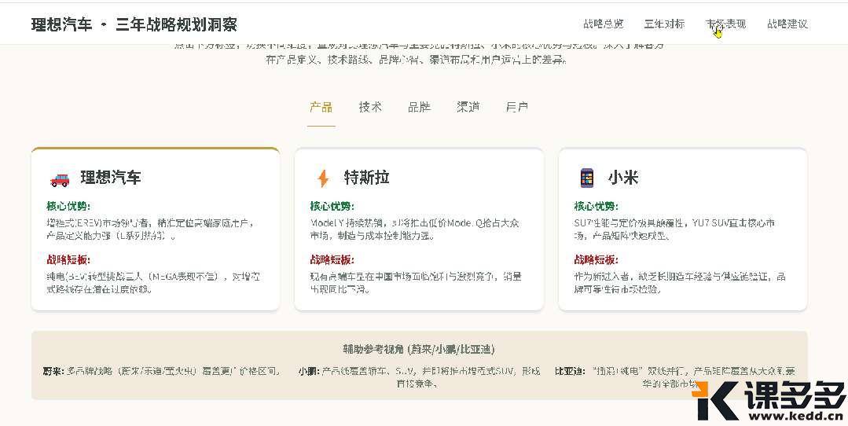Click the page title 理想汽车 三年战略规划洞察
848x426 pixels.
point(134,24)
